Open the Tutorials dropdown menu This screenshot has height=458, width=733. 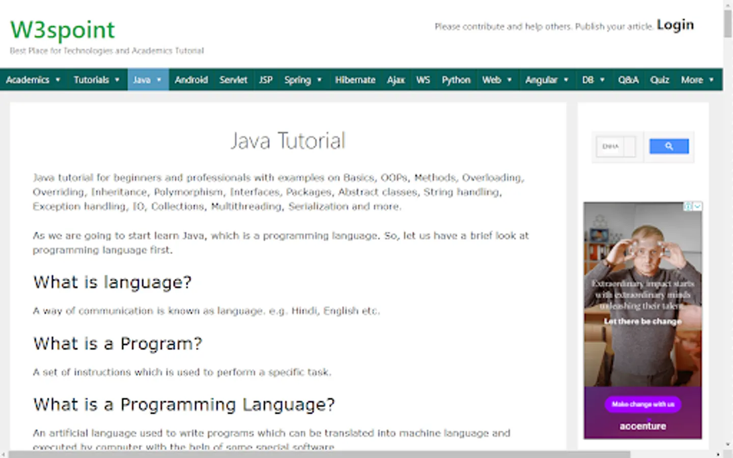click(x=97, y=80)
